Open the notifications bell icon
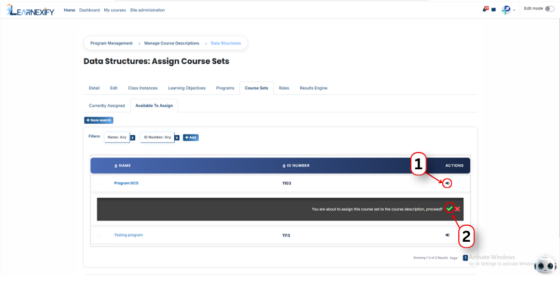 [x=485, y=10]
